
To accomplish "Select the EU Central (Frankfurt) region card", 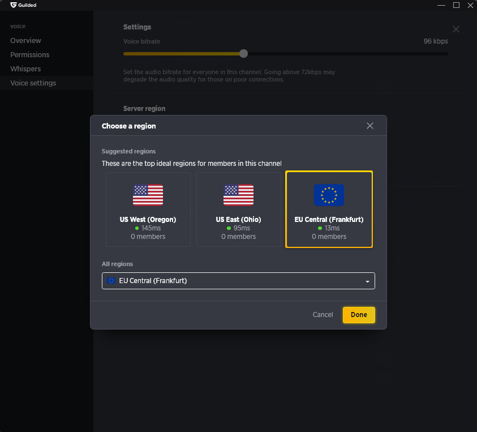I will pos(329,209).
